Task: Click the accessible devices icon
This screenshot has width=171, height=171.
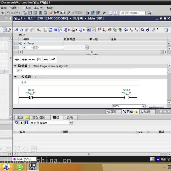Action: tap(87, 13)
